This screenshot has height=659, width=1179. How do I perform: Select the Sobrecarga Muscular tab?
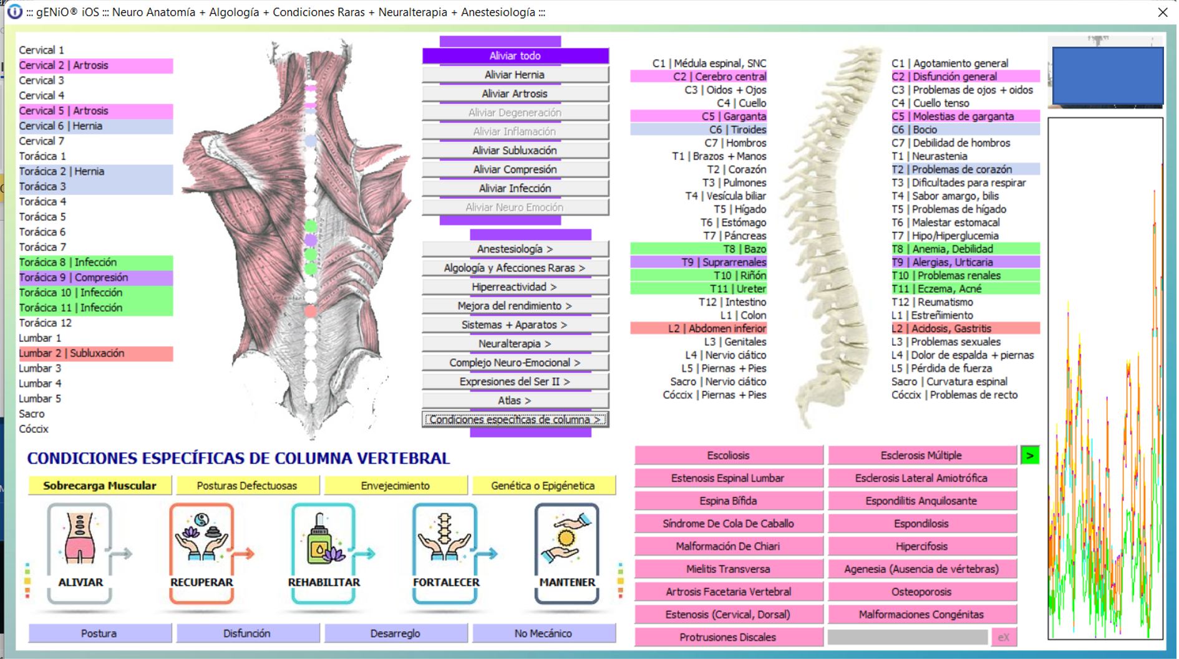tap(100, 486)
